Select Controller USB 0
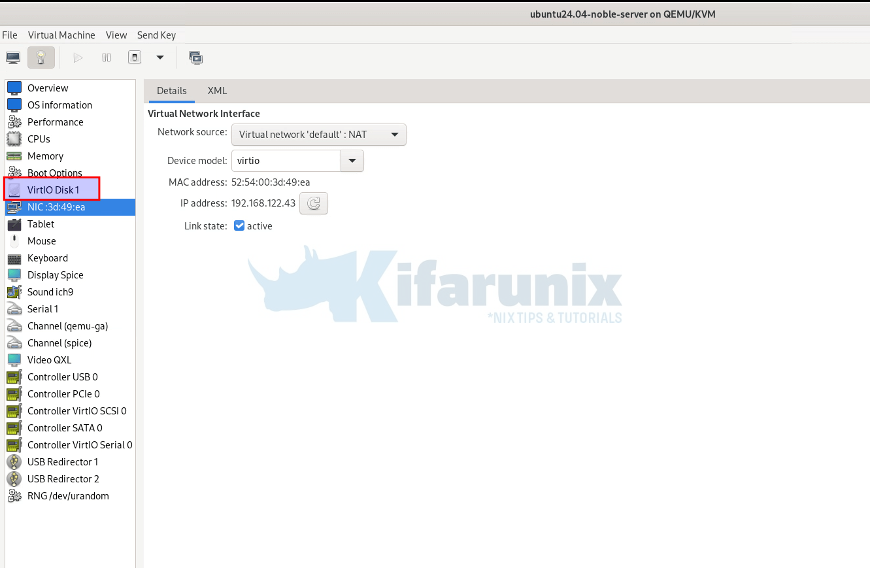The image size is (870, 568). click(71, 377)
